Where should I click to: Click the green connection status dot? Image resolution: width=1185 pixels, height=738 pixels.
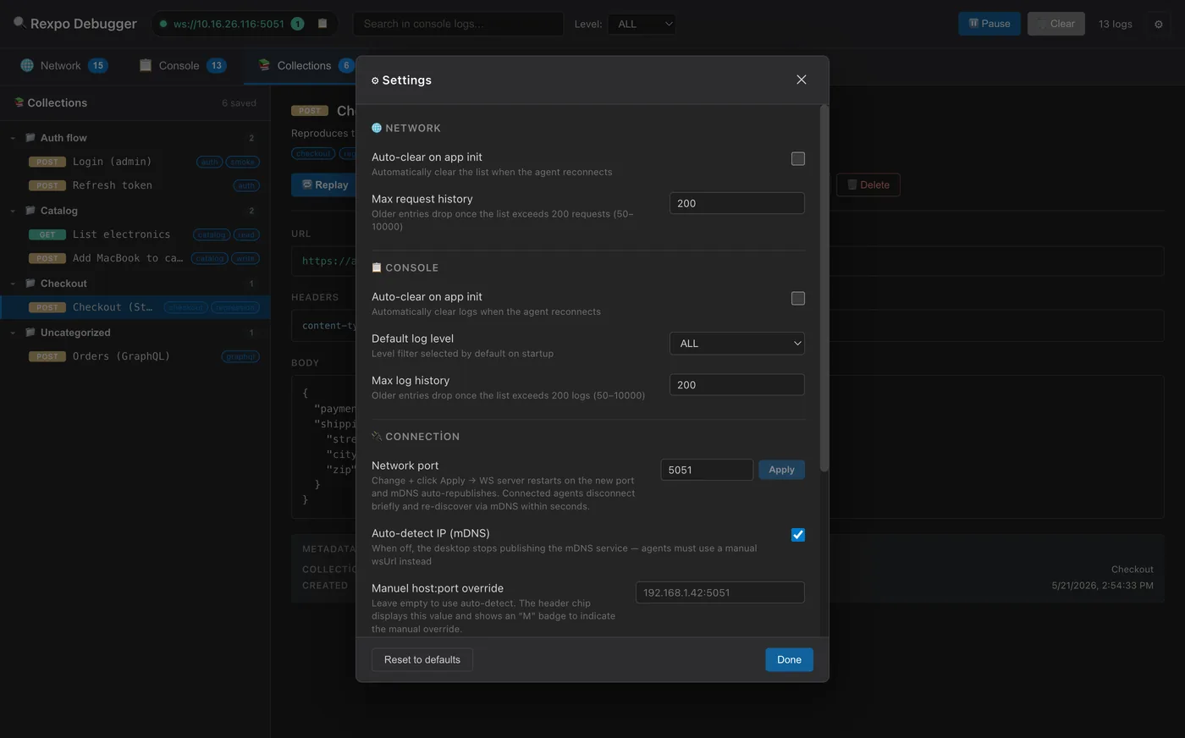click(163, 24)
